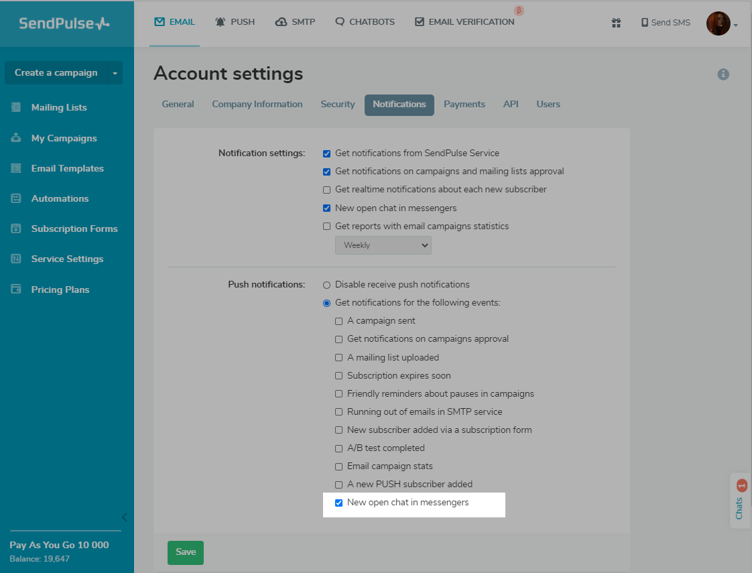Collapse the sidebar with the arrow icon
The height and width of the screenshot is (573, 752).
[x=124, y=517]
